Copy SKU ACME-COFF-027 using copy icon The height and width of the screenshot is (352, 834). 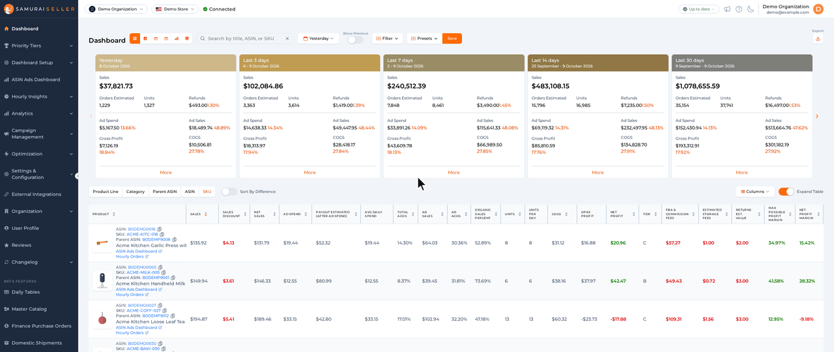tap(164, 311)
